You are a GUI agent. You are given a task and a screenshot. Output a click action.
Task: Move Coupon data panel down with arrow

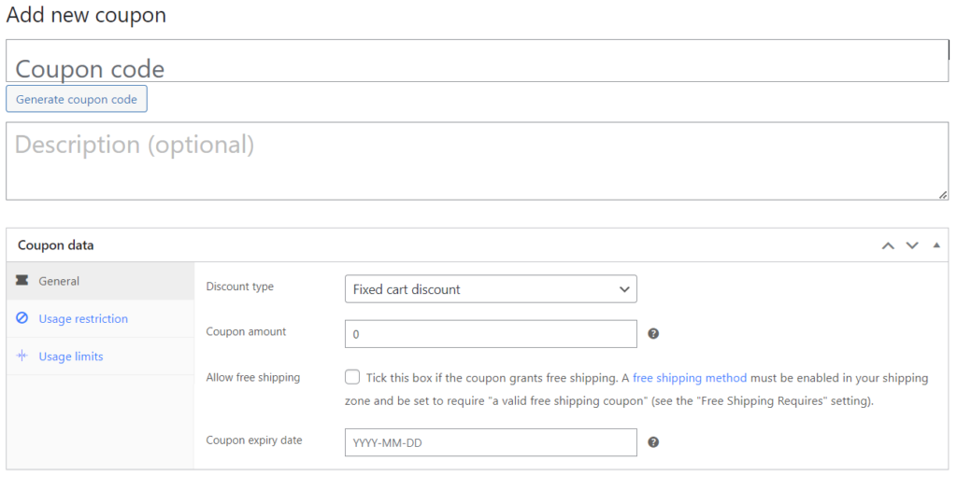click(x=912, y=245)
